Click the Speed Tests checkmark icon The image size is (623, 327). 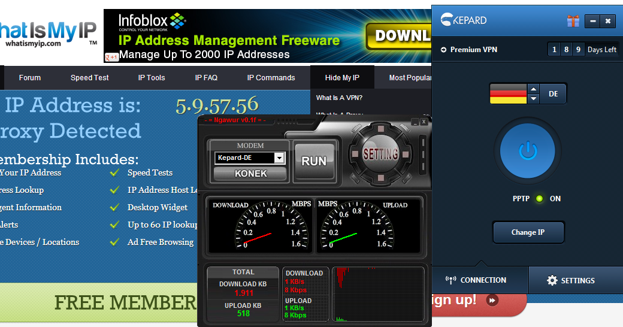pos(114,173)
